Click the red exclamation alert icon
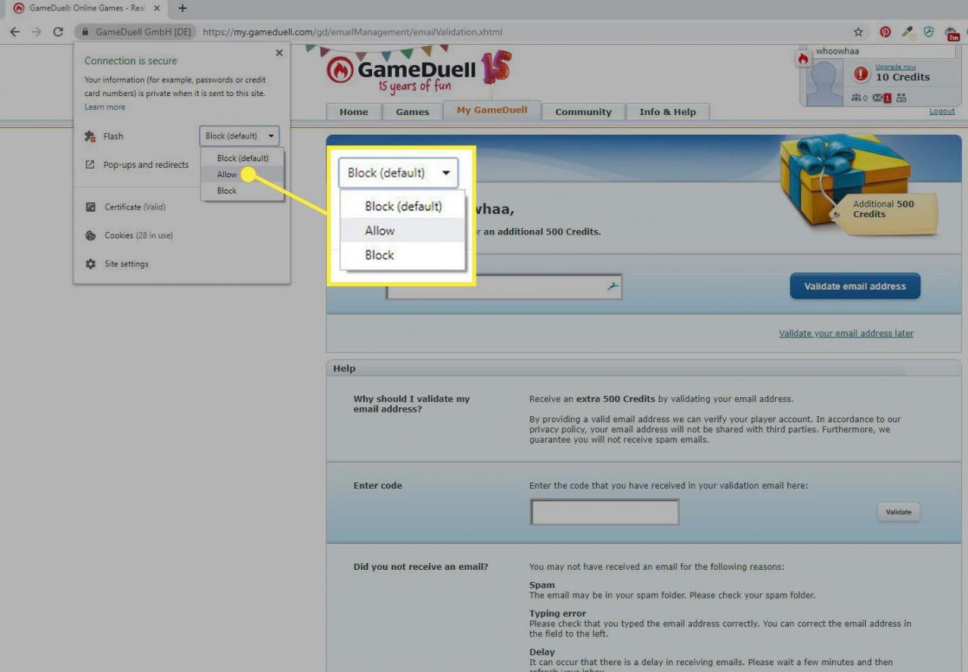The height and width of the screenshot is (672, 968). coord(861,73)
